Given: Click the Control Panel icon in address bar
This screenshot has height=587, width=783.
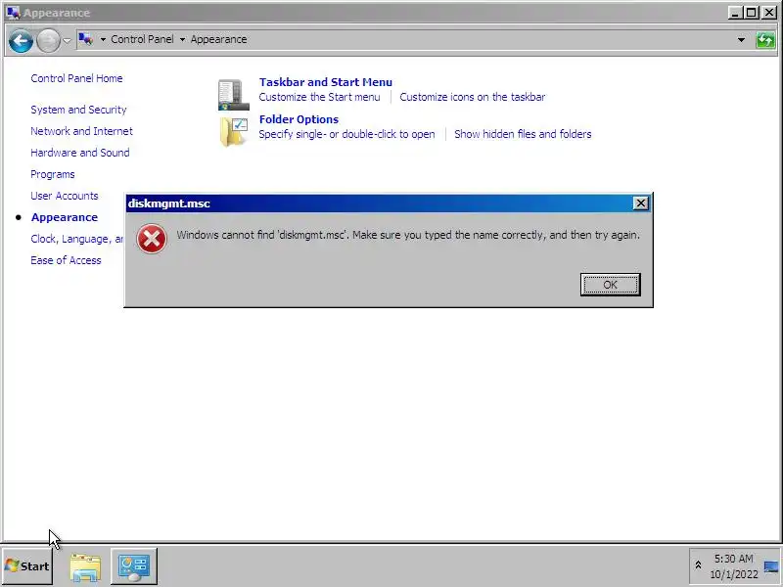Looking at the screenshot, I should click(86, 39).
